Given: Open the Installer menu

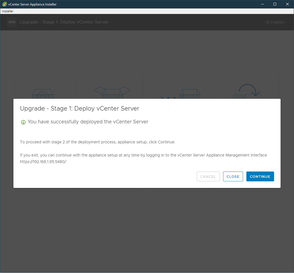Looking at the screenshot, I should click(x=7, y=11).
